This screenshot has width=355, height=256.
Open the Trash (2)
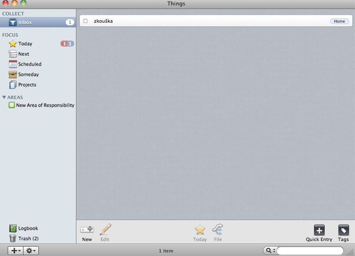[24, 238]
